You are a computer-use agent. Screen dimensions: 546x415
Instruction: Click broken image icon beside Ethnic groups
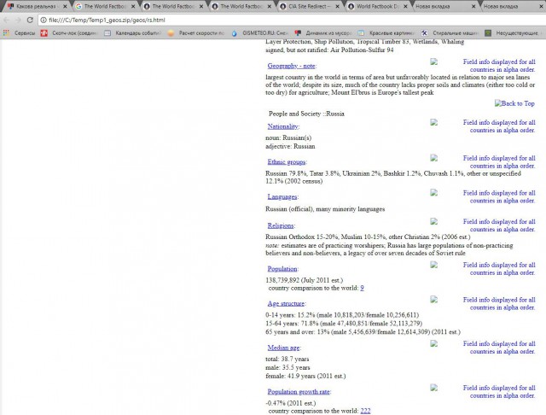point(433,157)
